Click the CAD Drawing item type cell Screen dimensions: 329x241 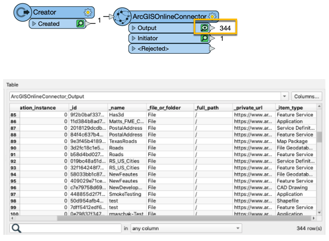(296, 188)
